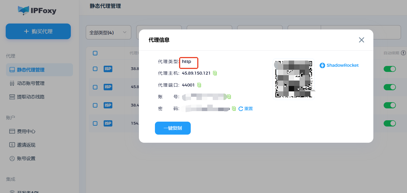This screenshot has width=407, height=193.
Task: Click the 一键复制 button
Action: point(173,128)
